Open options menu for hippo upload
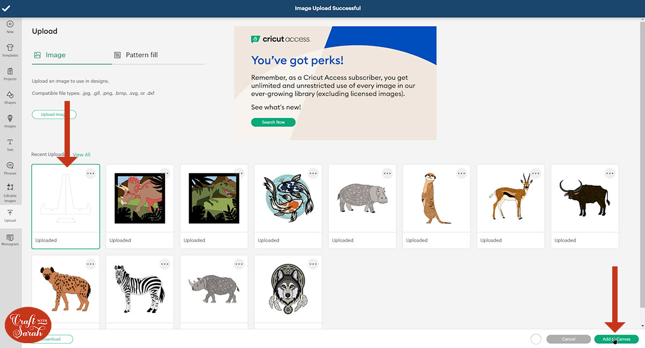Viewport: 645px width, 348px height. pyautogui.click(x=387, y=173)
